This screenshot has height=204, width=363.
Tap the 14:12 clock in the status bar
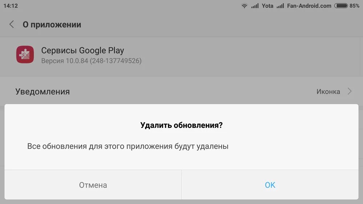coord(11,6)
